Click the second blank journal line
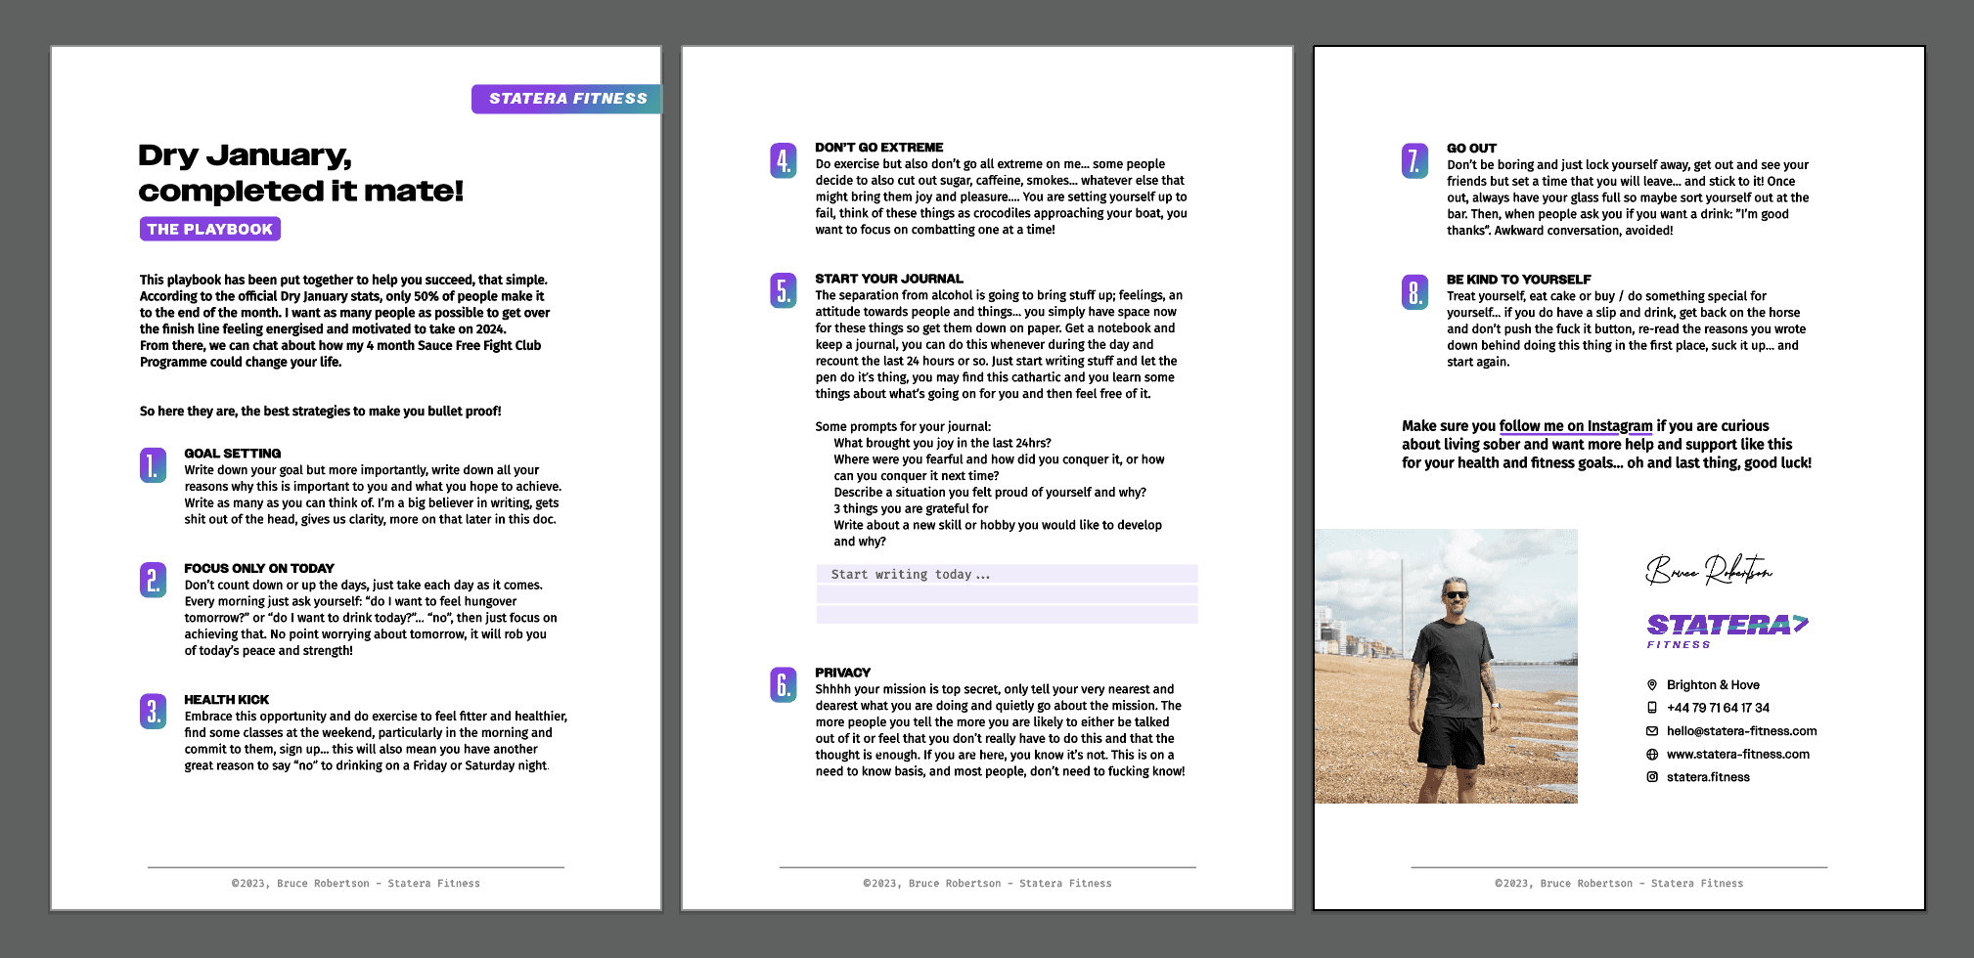This screenshot has height=958, width=1974. coord(1008,594)
